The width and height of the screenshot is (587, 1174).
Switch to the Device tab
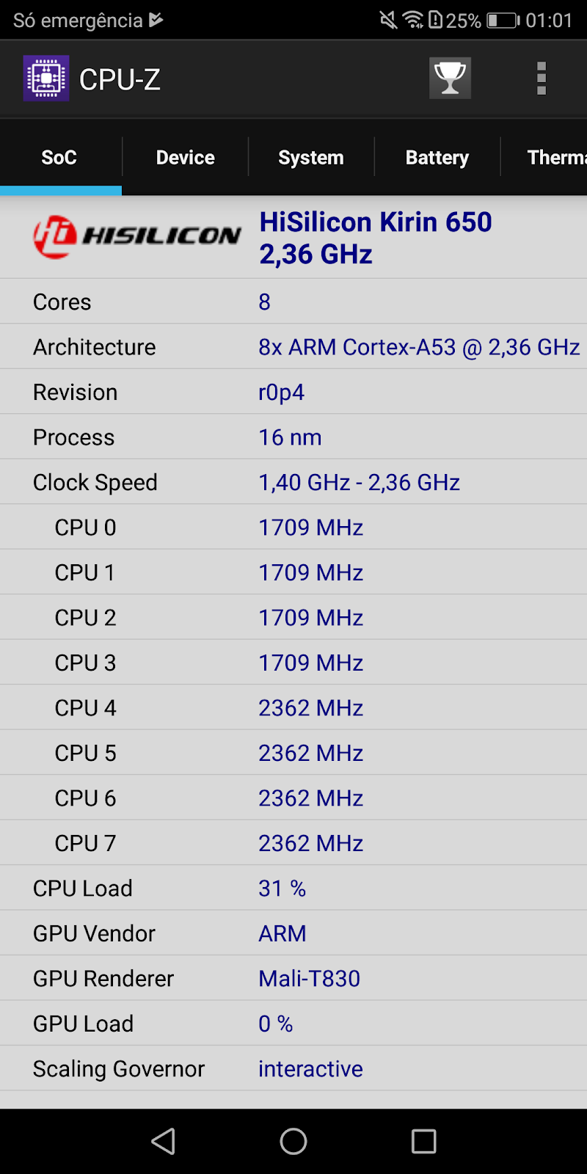pyautogui.click(x=185, y=157)
